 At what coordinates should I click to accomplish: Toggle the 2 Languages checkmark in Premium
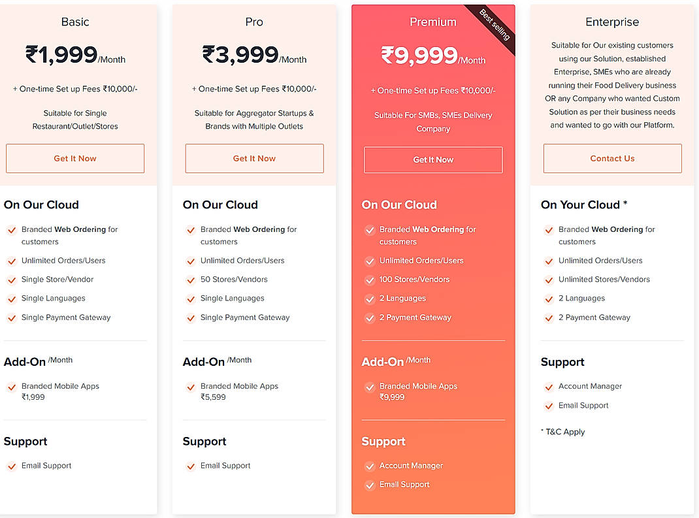click(369, 299)
